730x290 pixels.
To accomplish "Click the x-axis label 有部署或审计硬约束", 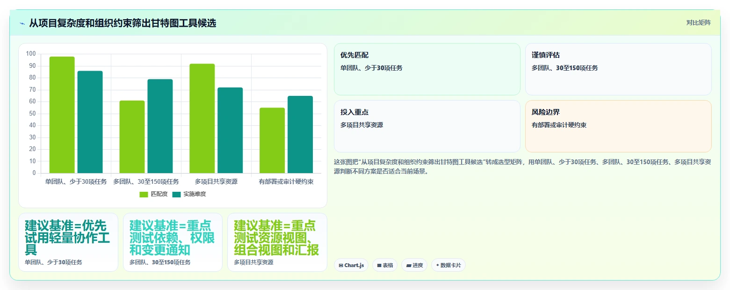I will click(286, 181).
